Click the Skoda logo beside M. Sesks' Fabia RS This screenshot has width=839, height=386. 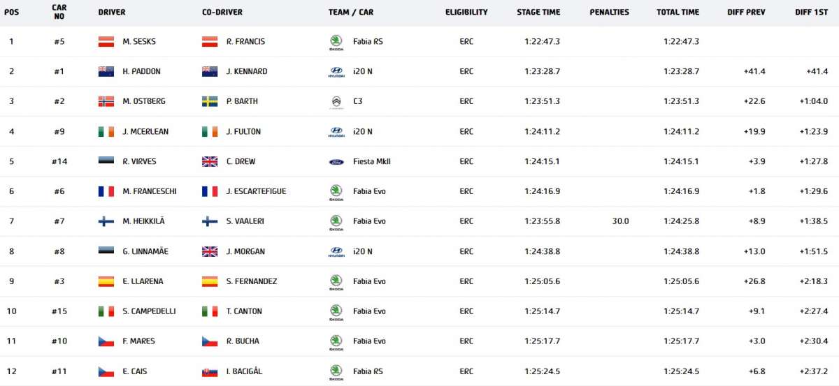[x=336, y=42]
